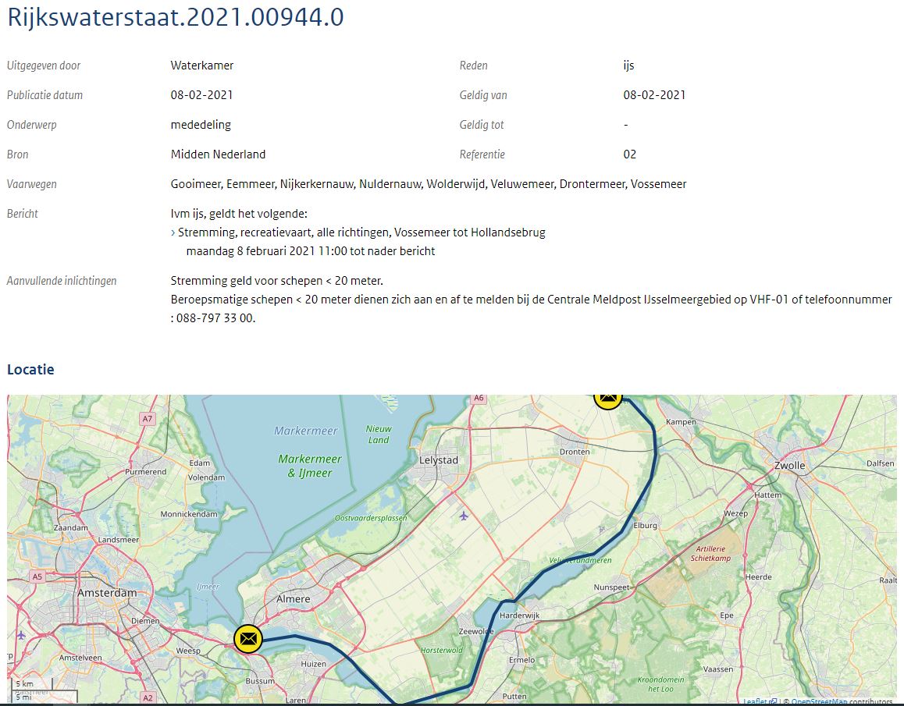The image size is (904, 706).
Task: Click the Oostvaardersplassen map label
Action: coord(371,518)
